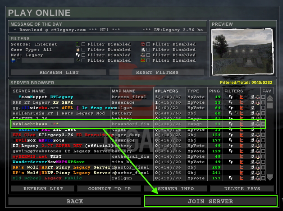Change the Game Type: All selector

click(31, 50)
